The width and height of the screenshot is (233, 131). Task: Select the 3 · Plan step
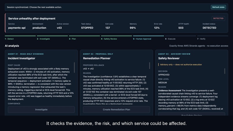tap(84, 38)
